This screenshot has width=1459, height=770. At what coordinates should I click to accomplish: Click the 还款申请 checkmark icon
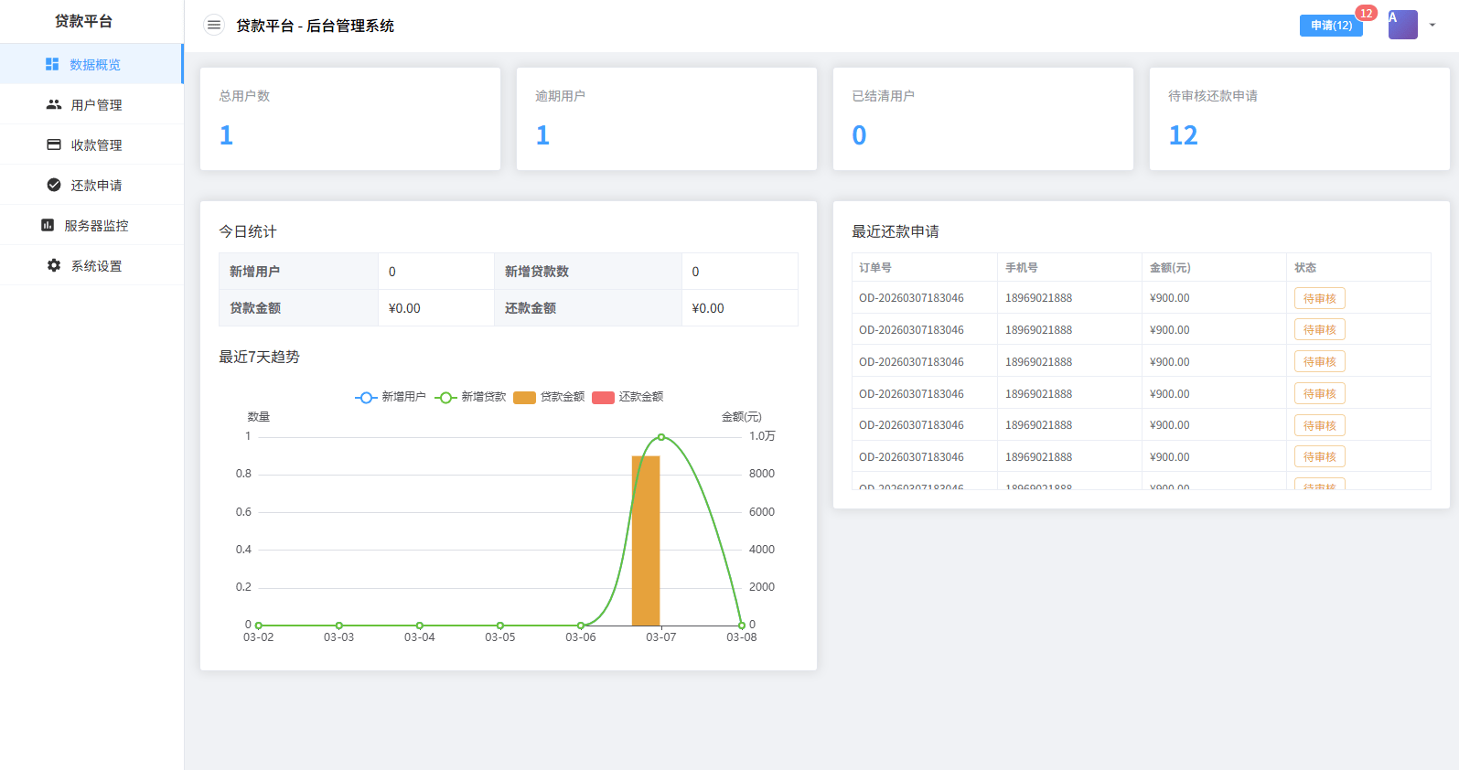coord(54,185)
